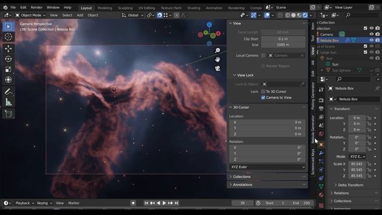Click the Scale X value field

[357, 164]
